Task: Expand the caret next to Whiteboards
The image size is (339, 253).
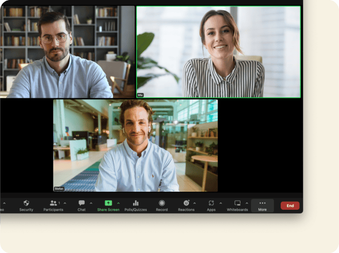Action: (x=246, y=203)
